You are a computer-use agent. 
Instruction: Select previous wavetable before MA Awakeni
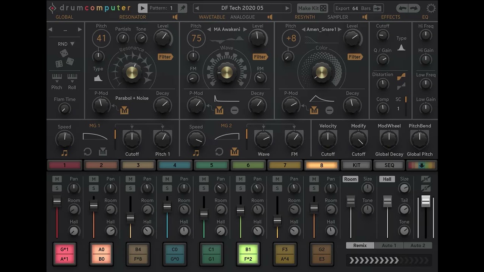[x=209, y=29]
